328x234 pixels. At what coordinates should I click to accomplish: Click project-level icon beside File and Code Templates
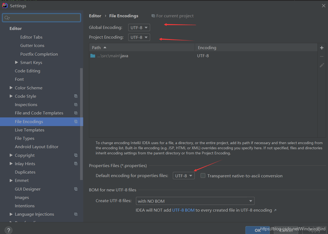[76, 113]
